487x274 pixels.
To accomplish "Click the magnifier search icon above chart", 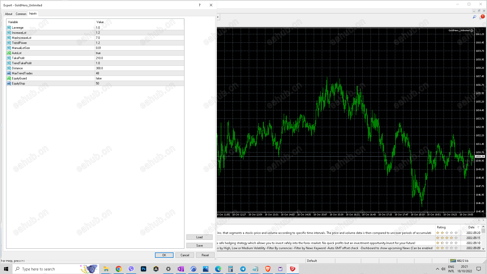I will 474,17.
